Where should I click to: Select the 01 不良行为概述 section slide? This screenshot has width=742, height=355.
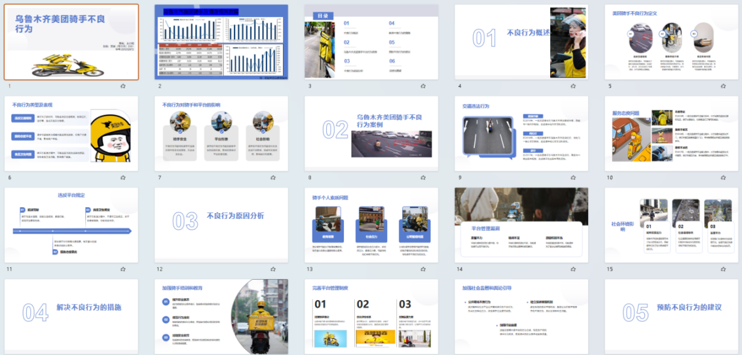521,42
